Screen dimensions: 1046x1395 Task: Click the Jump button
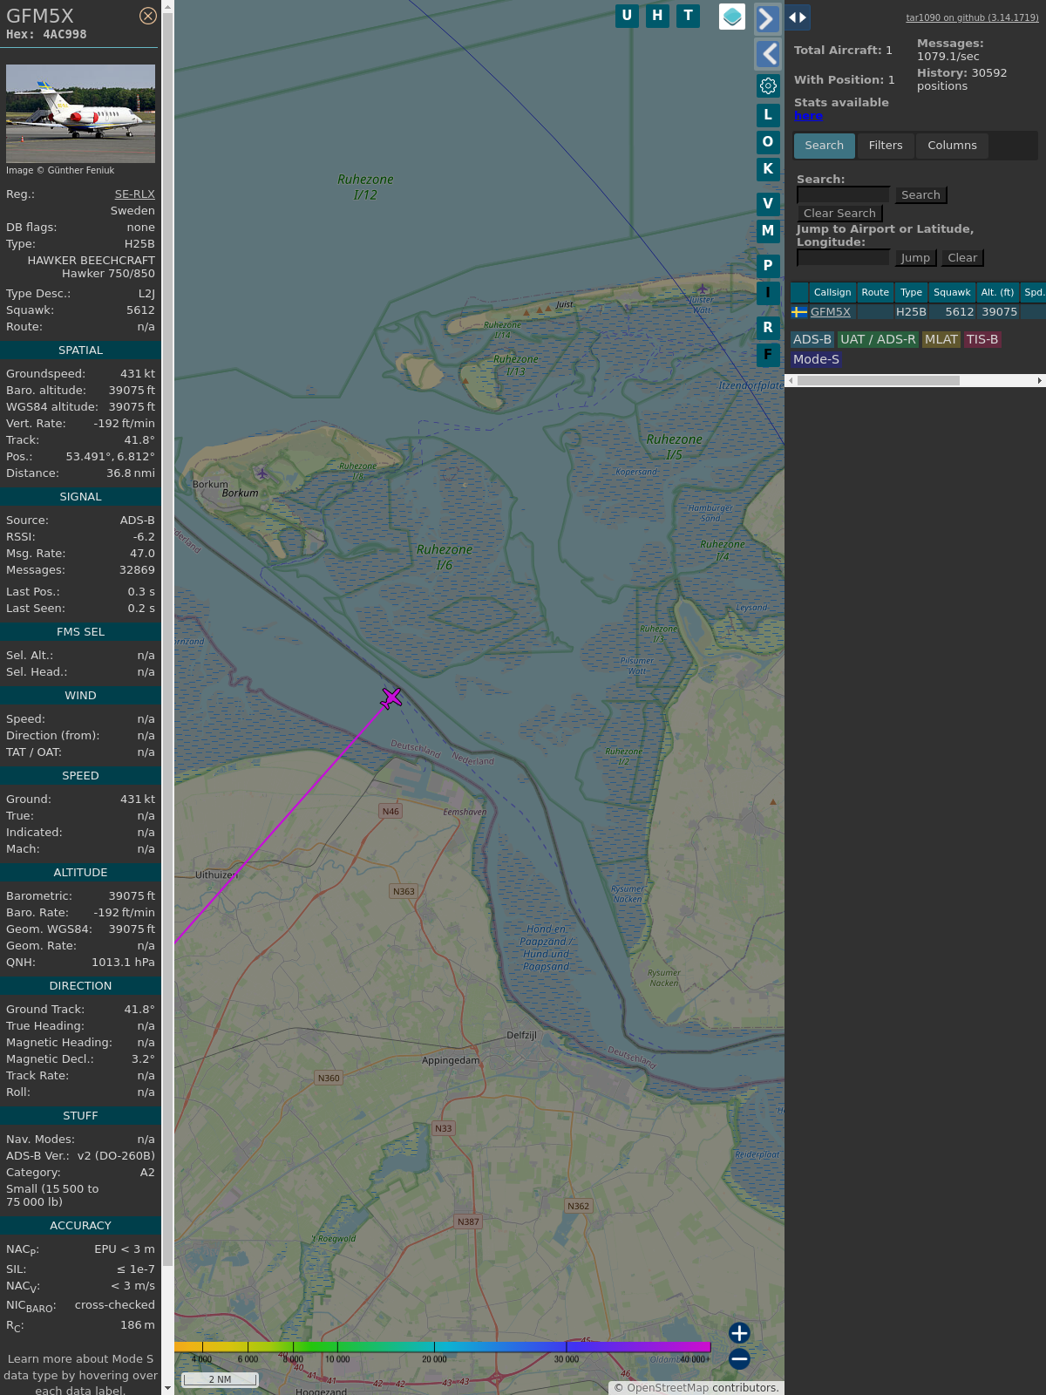915,258
